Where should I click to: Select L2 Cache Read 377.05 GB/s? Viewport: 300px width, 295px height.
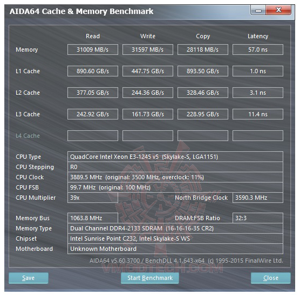coord(93,93)
